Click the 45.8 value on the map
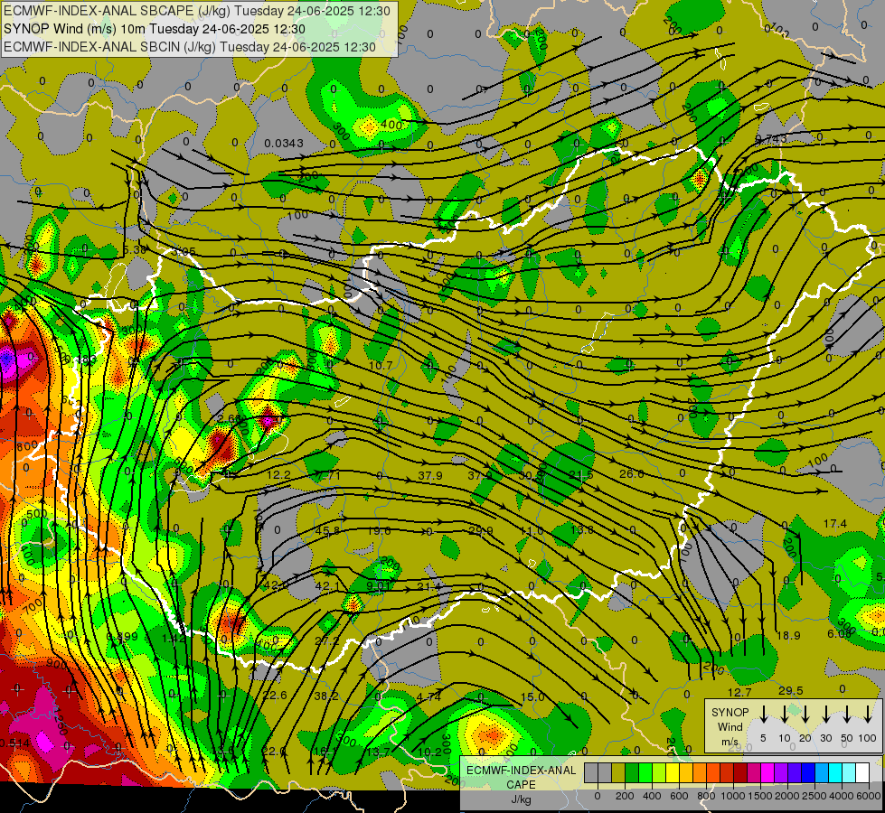 coord(327,531)
